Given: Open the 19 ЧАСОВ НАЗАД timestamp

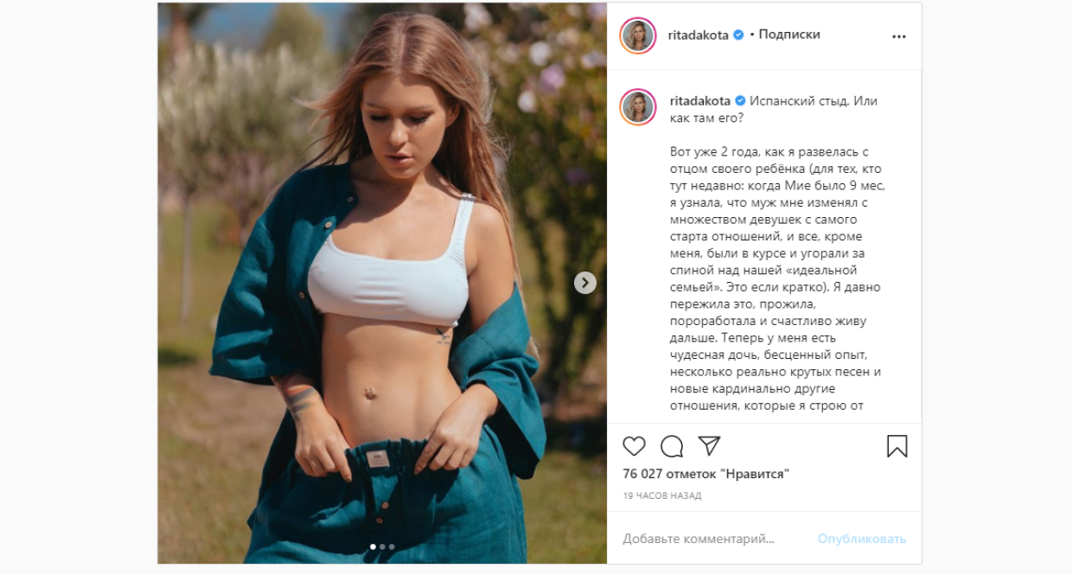Looking at the screenshot, I should [662, 496].
